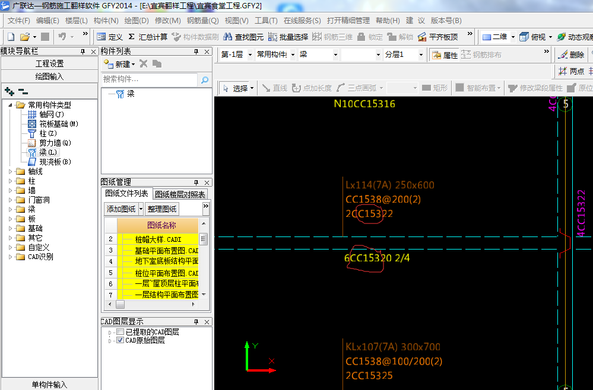Image resolution: width=593 pixels, height=390 pixels.
Task: Open the 第-1层 floor dropdown
Action: click(x=249, y=55)
